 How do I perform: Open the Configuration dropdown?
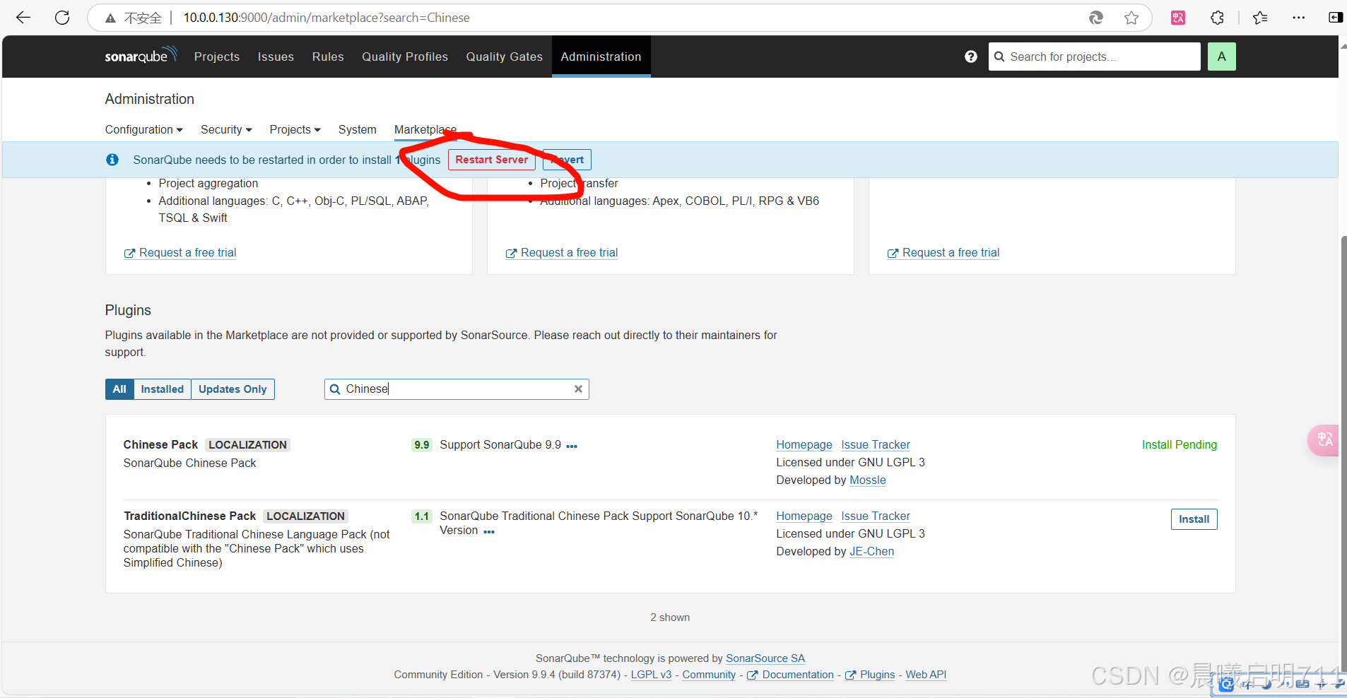point(144,129)
